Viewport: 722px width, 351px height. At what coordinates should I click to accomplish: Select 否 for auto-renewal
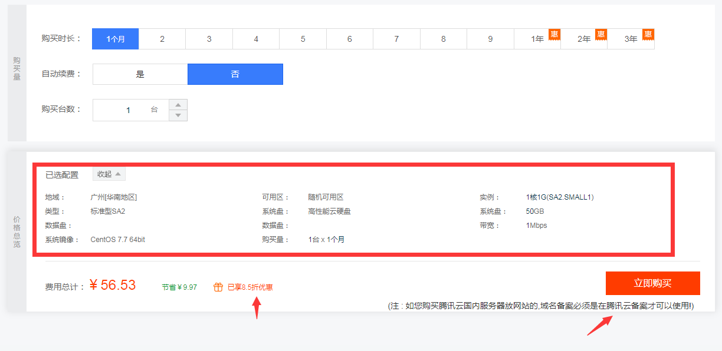(235, 74)
